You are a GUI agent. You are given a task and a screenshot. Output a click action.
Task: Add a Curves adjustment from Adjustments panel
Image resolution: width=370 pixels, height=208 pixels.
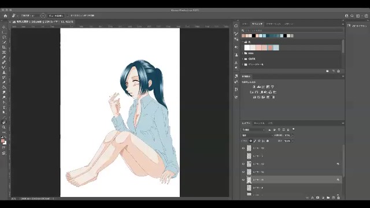click(x=264, y=87)
